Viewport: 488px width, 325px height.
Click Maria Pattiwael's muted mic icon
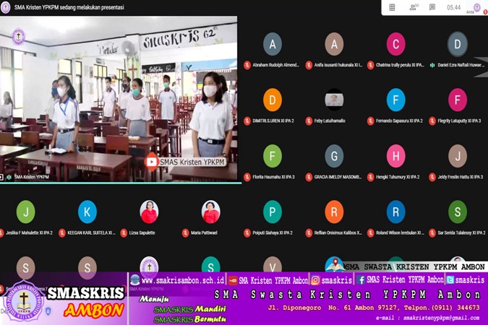point(186,233)
